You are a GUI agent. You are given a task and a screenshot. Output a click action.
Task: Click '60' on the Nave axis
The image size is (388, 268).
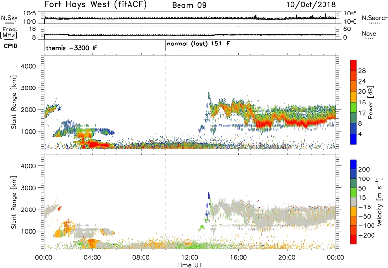coord(347,29)
